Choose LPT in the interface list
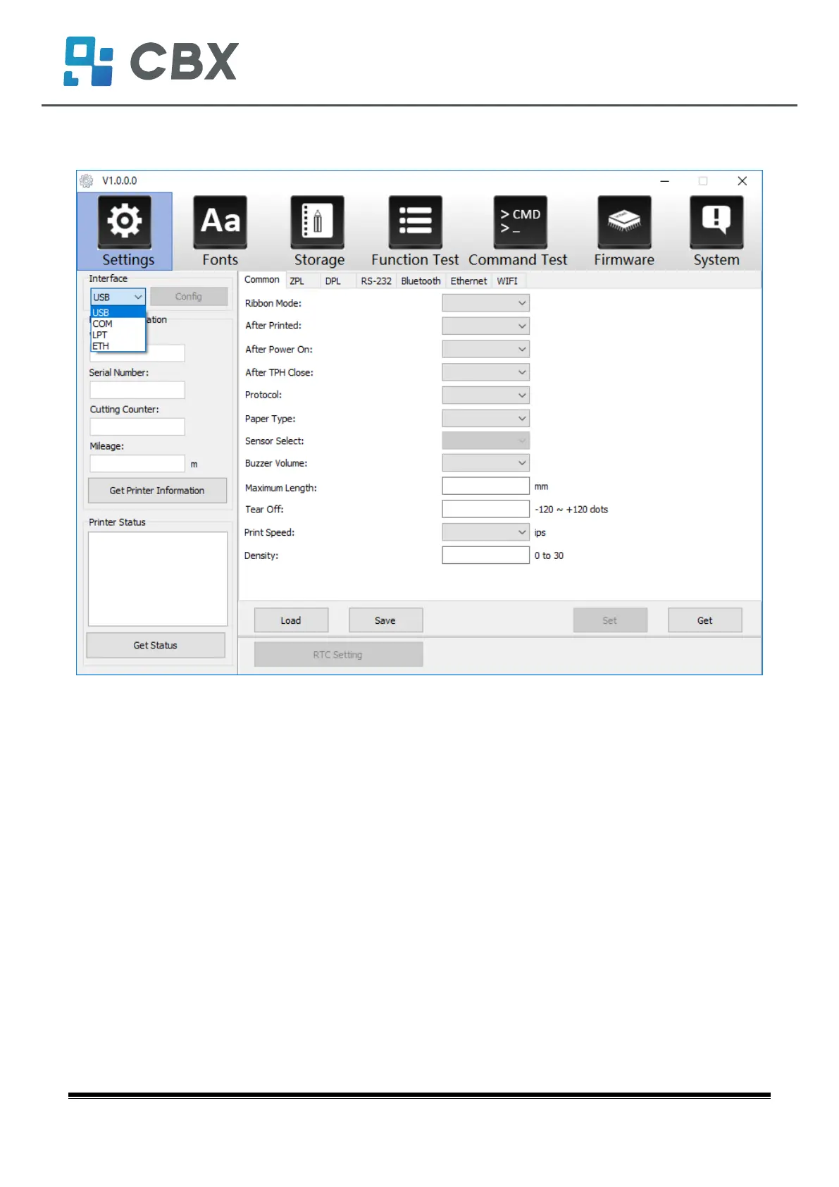 point(118,335)
